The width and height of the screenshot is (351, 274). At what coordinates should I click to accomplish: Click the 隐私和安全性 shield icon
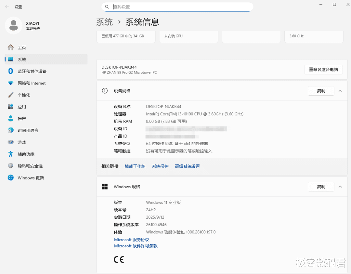[x=10, y=166]
